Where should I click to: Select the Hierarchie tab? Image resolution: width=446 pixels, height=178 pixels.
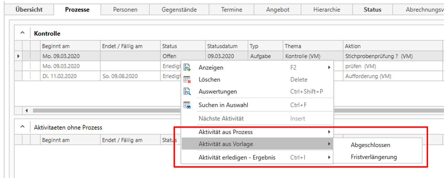327,10
